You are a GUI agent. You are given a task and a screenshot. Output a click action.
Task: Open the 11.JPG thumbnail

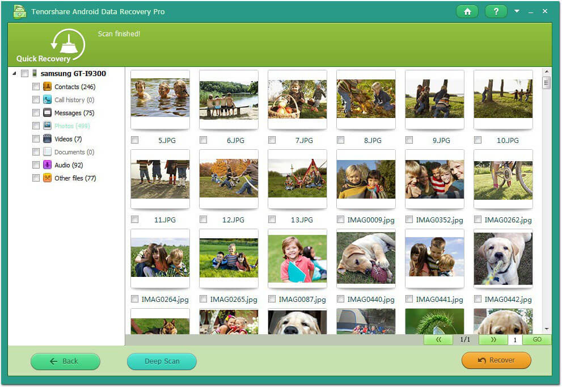(x=160, y=179)
